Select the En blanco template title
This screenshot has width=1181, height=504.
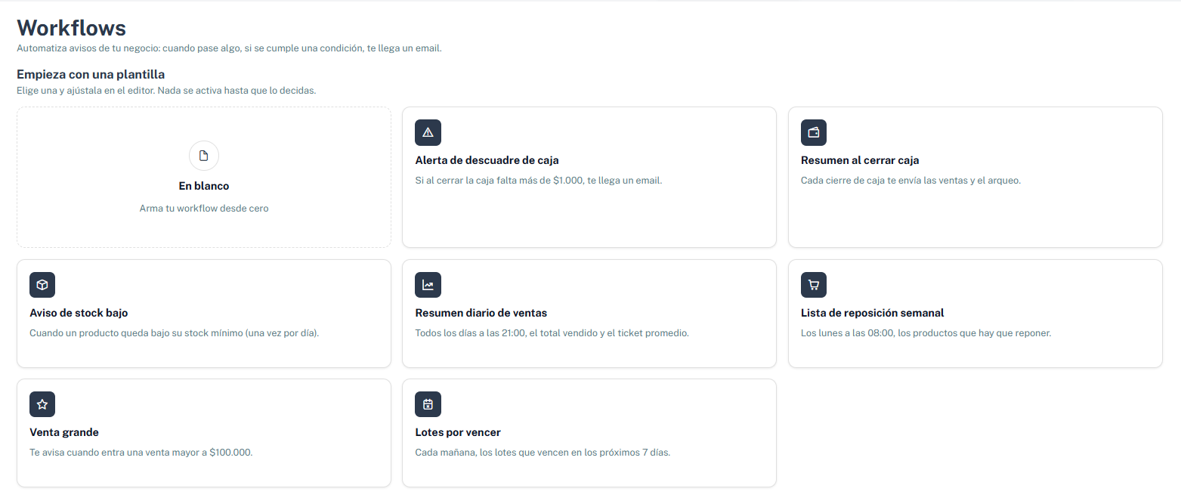pyautogui.click(x=204, y=186)
